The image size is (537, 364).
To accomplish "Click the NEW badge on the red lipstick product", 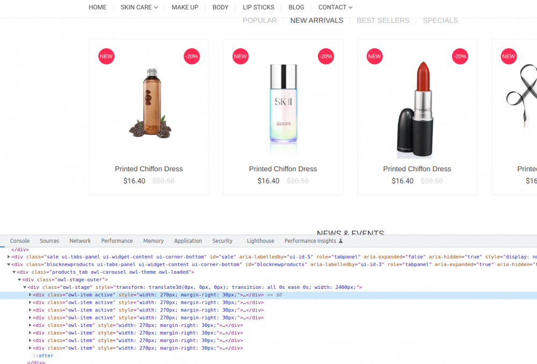I will click(374, 56).
